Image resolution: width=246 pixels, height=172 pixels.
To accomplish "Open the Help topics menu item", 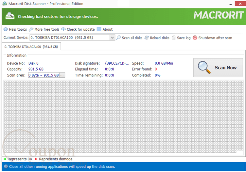I will [18, 29].
